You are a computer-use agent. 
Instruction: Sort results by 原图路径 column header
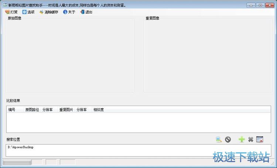(32, 110)
